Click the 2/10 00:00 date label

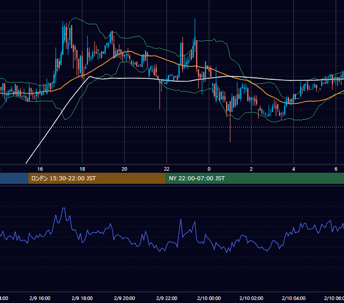coord(209,298)
